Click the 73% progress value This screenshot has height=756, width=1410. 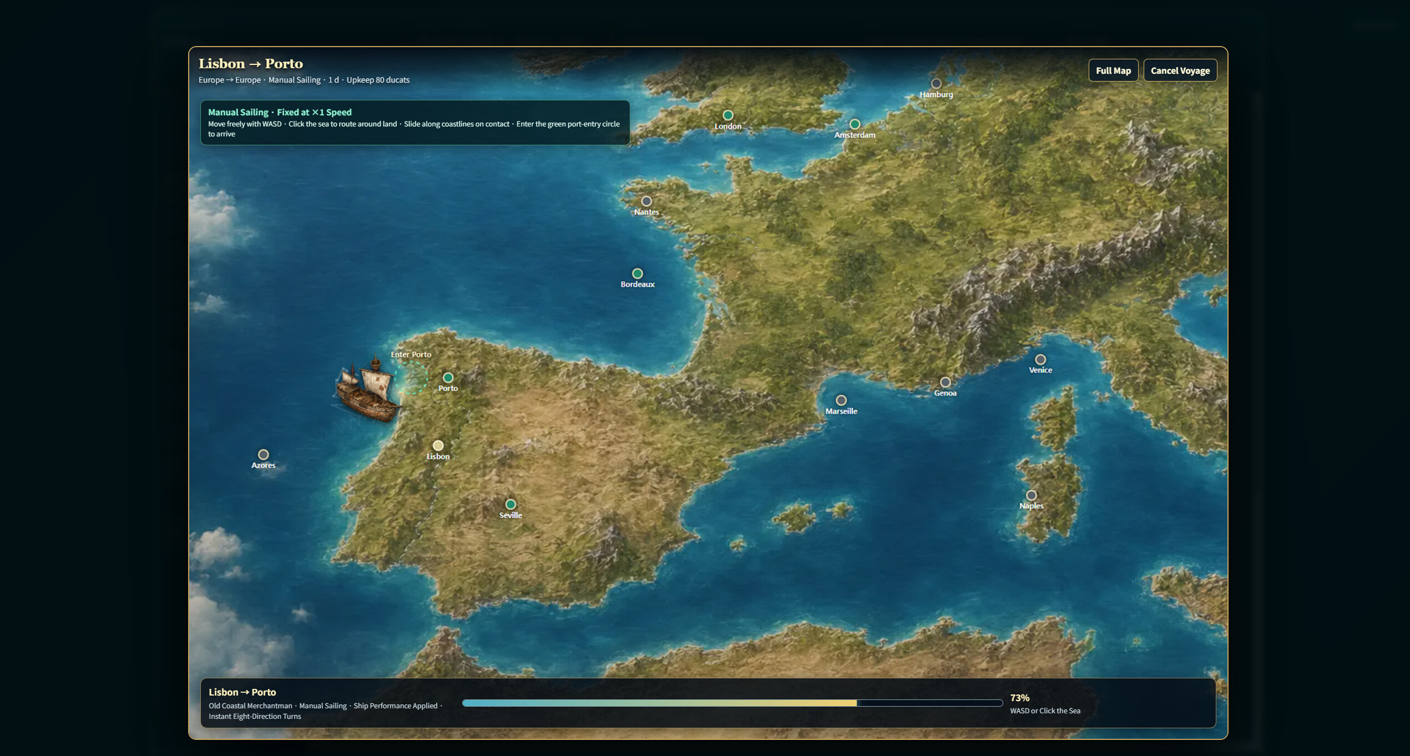coord(1019,698)
